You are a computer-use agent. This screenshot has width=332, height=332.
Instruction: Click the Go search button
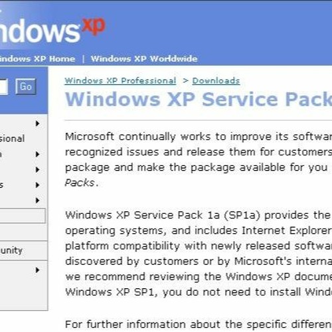(x=26, y=86)
